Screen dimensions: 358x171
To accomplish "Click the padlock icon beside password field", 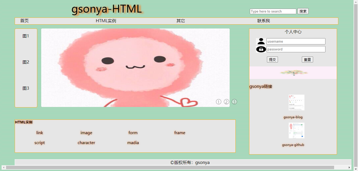I will coord(261,49).
